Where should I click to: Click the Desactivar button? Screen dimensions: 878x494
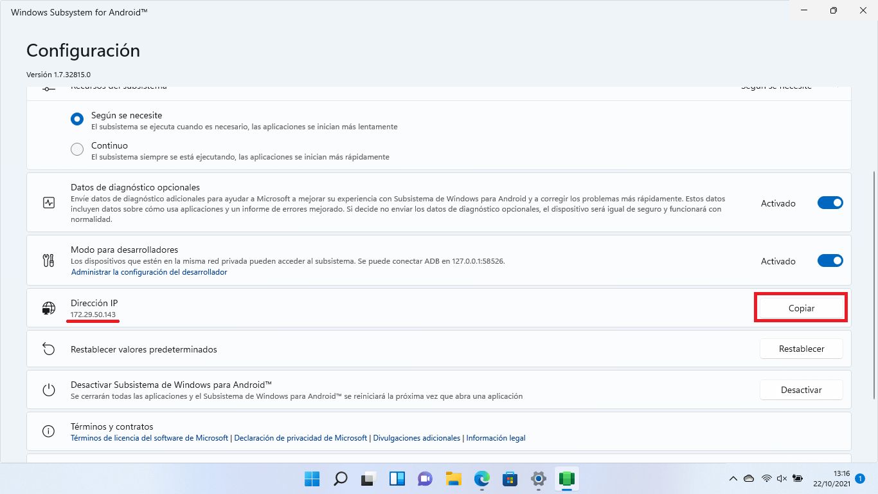pyautogui.click(x=801, y=389)
